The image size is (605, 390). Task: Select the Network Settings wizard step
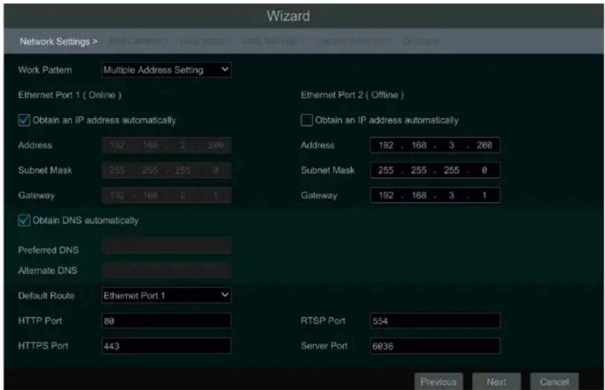click(59, 42)
